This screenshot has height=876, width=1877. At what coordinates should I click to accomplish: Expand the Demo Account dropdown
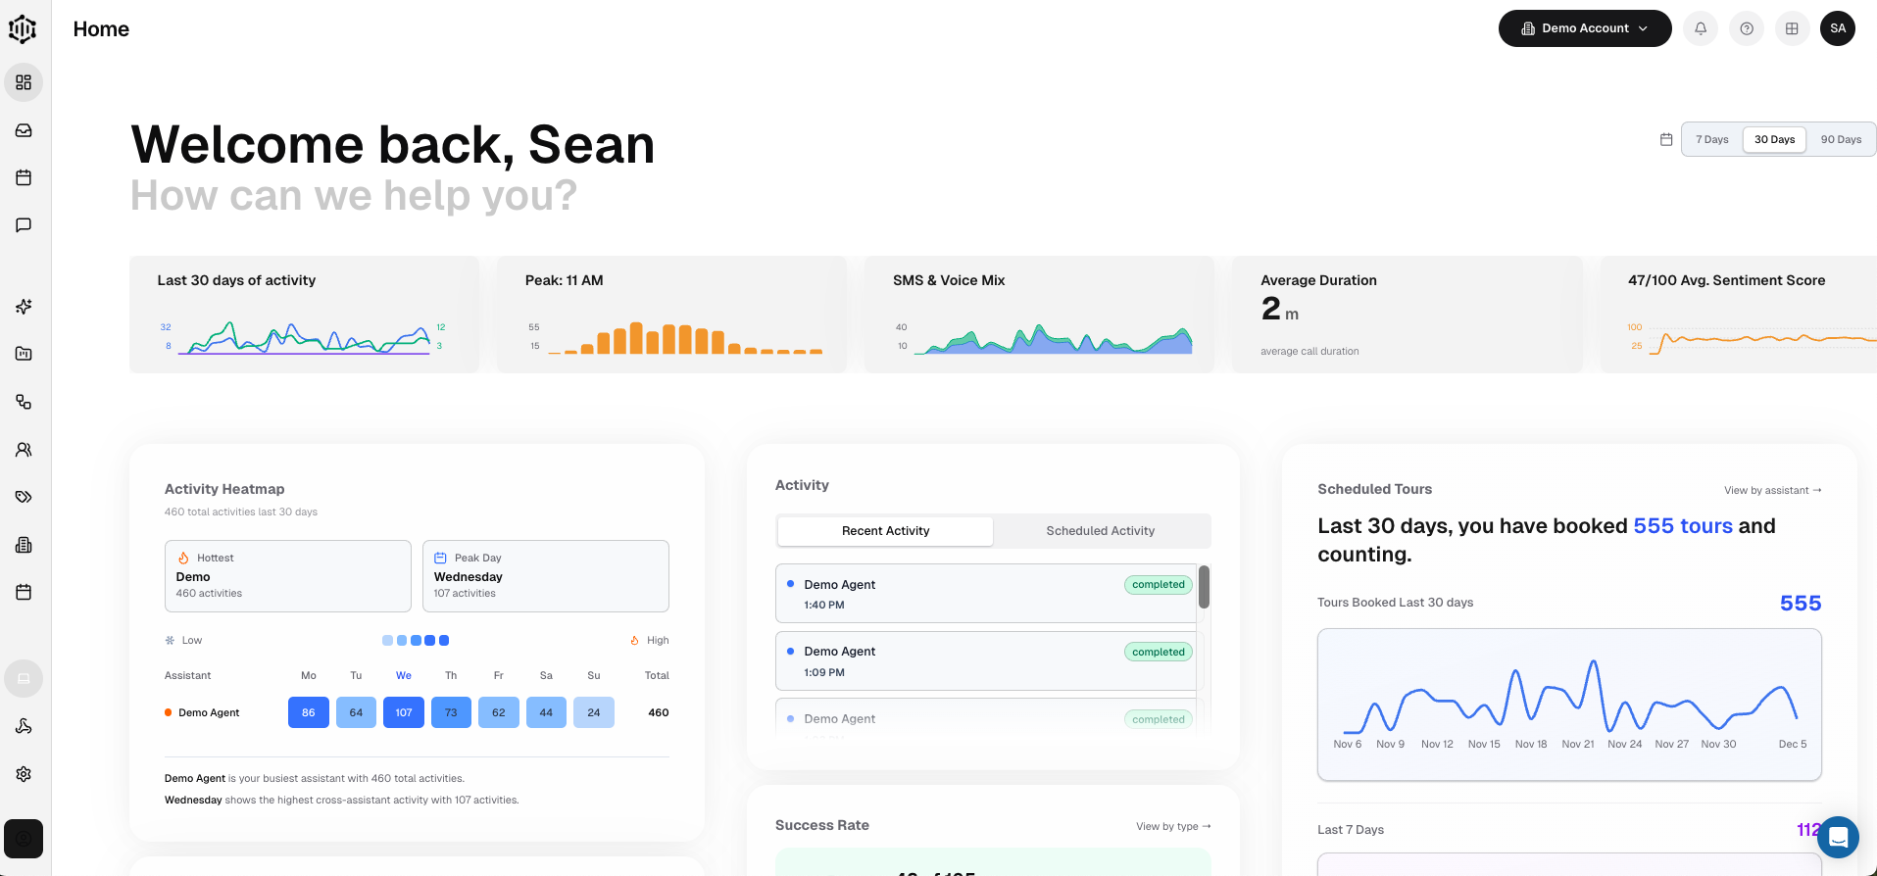[1584, 28]
